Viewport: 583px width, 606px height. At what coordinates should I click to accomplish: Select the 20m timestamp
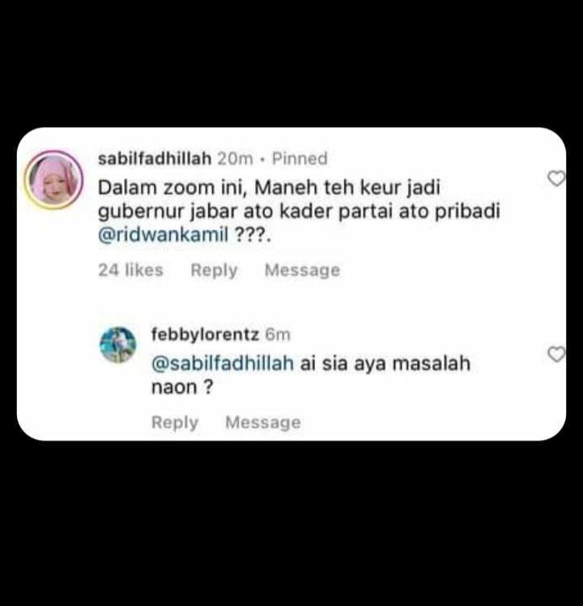[235, 159]
